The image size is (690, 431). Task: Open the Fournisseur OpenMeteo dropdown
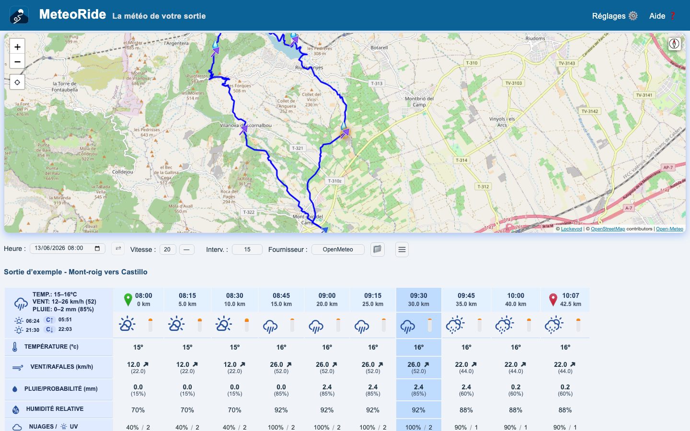[338, 250]
